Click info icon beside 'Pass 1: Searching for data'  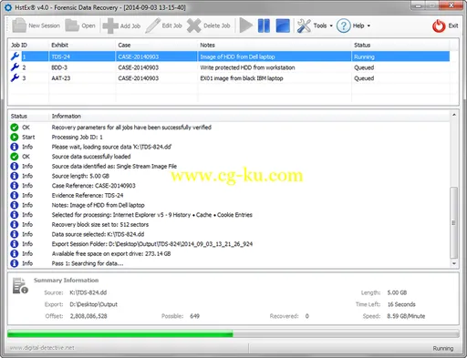pos(15,263)
